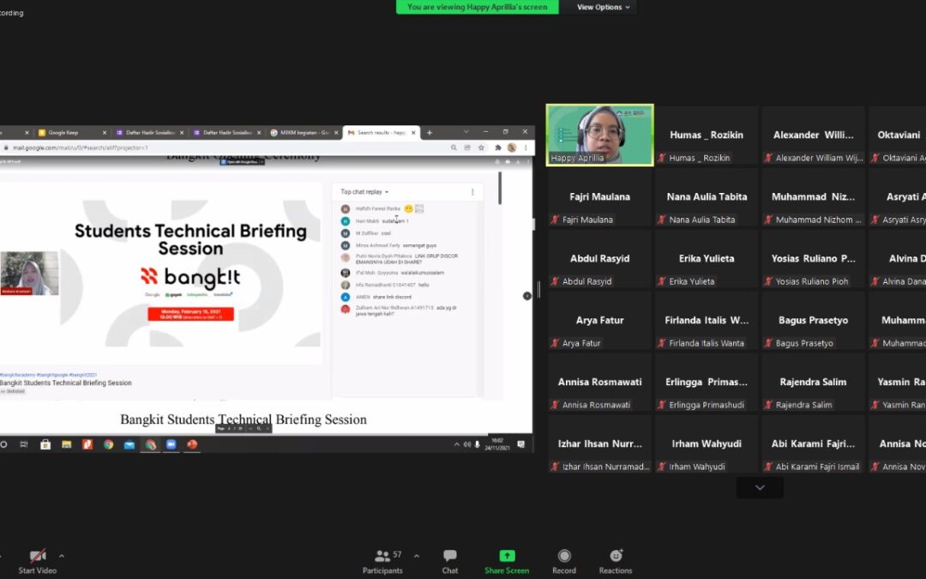Click the slide's next arrow button
Viewport: 926px width, 579px height.
click(527, 296)
